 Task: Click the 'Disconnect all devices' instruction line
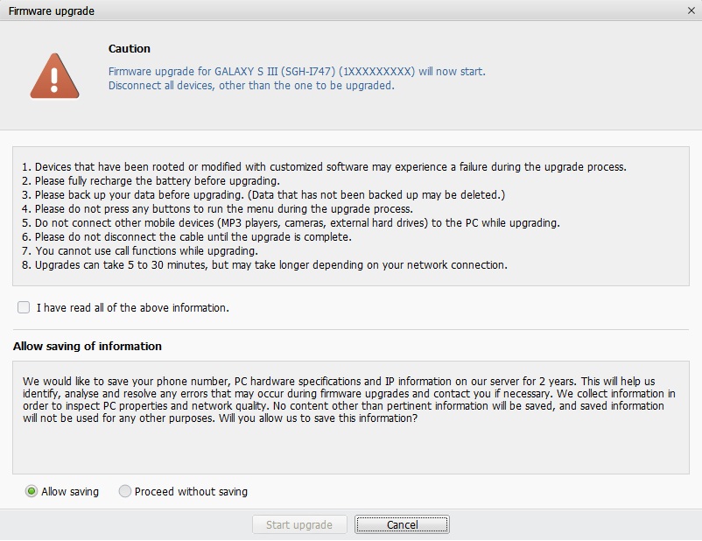point(251,86)
